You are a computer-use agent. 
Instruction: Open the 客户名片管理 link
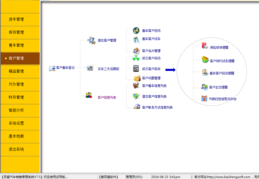coord(151,51)
